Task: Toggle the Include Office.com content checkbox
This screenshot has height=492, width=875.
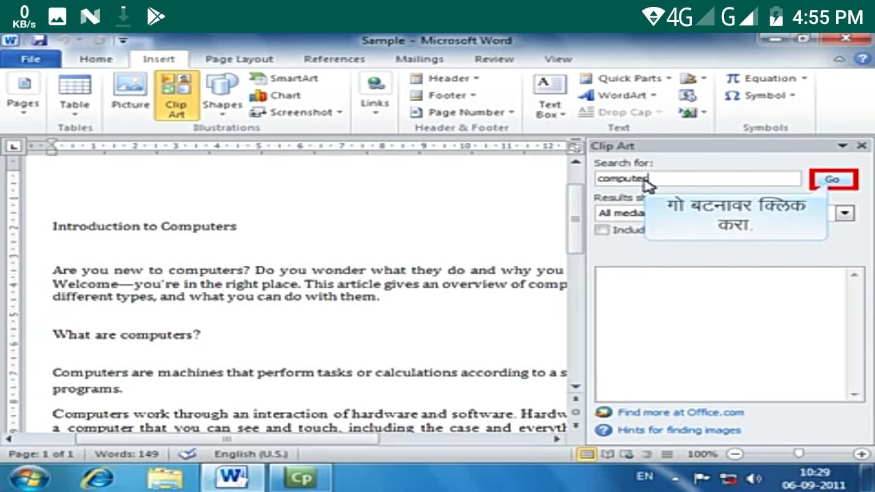Action: coord(602,230)
